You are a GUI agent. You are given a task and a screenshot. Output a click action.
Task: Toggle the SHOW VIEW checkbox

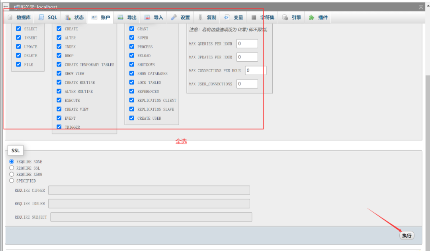59,74
